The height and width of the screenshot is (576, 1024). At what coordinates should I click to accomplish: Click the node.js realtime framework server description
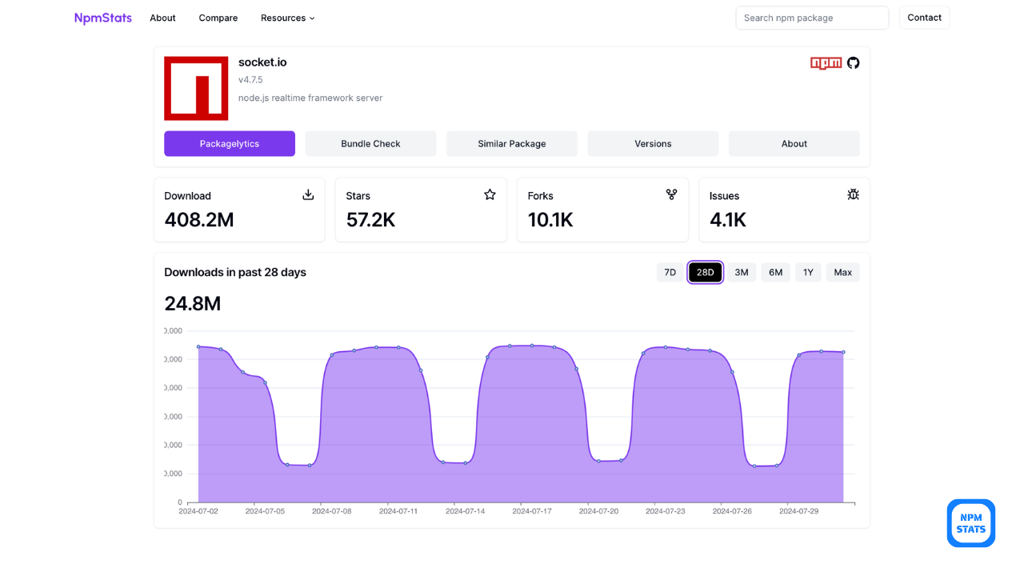tap(310, 98)
